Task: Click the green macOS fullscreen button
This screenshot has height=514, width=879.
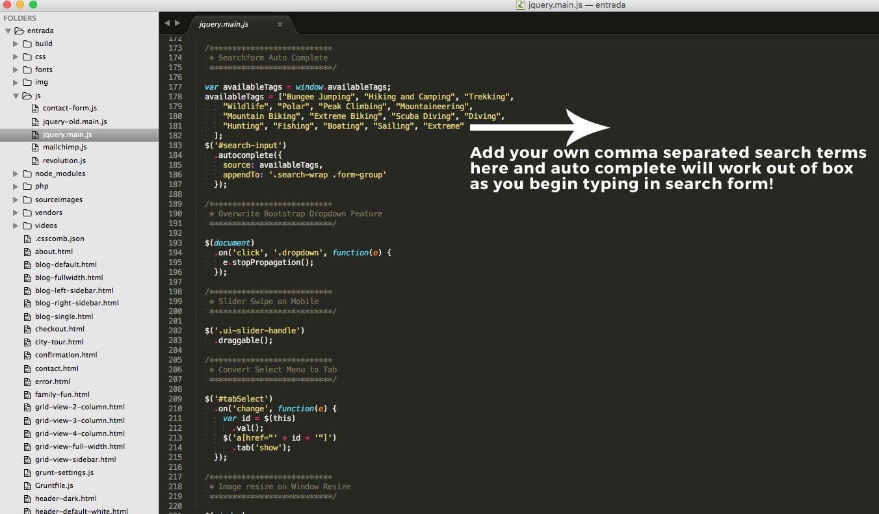Action: (x=33, y=5)
